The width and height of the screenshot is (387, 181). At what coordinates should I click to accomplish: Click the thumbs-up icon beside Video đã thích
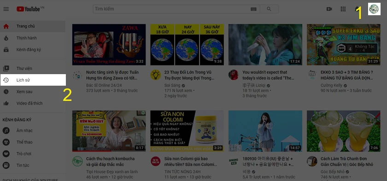click(6, 103)
